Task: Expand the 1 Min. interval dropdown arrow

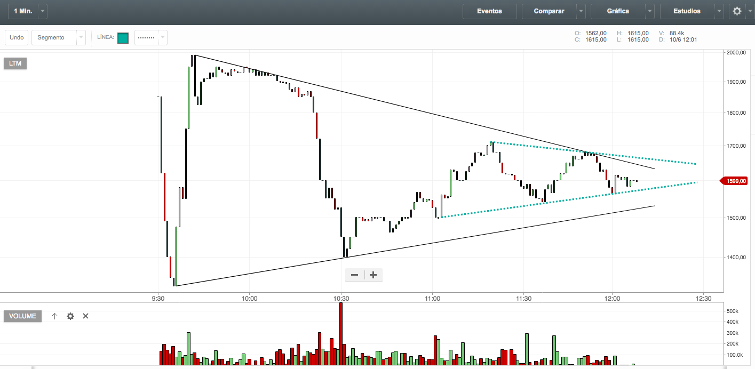Action: (43, 11)
